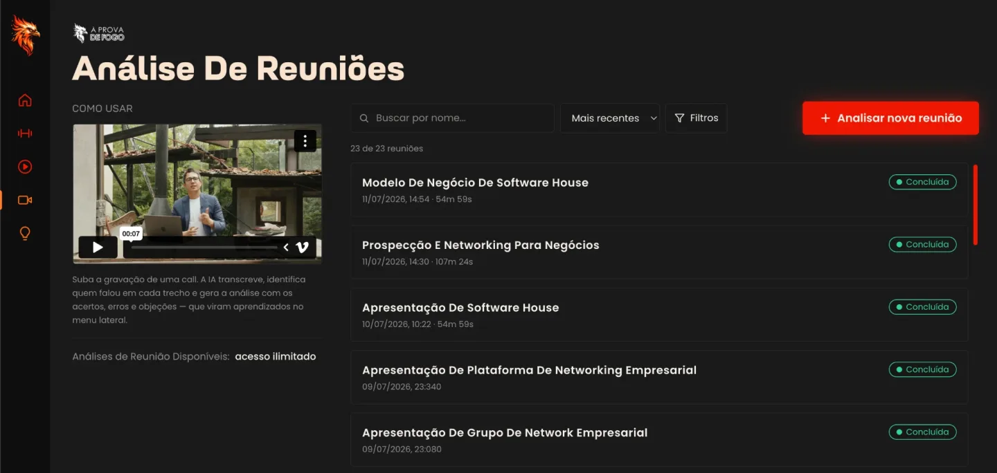Click Concluída badge on Plataforma De Networking row
The height and width of the screenshot is (473, 997).
pos(922,369)
